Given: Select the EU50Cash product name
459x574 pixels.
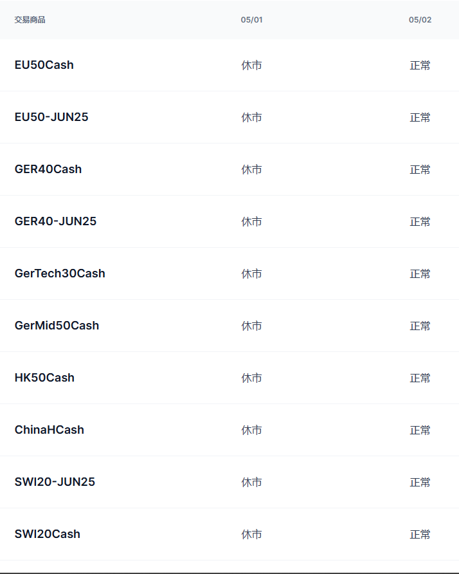Looking at the screenshot, I should 44,65.
